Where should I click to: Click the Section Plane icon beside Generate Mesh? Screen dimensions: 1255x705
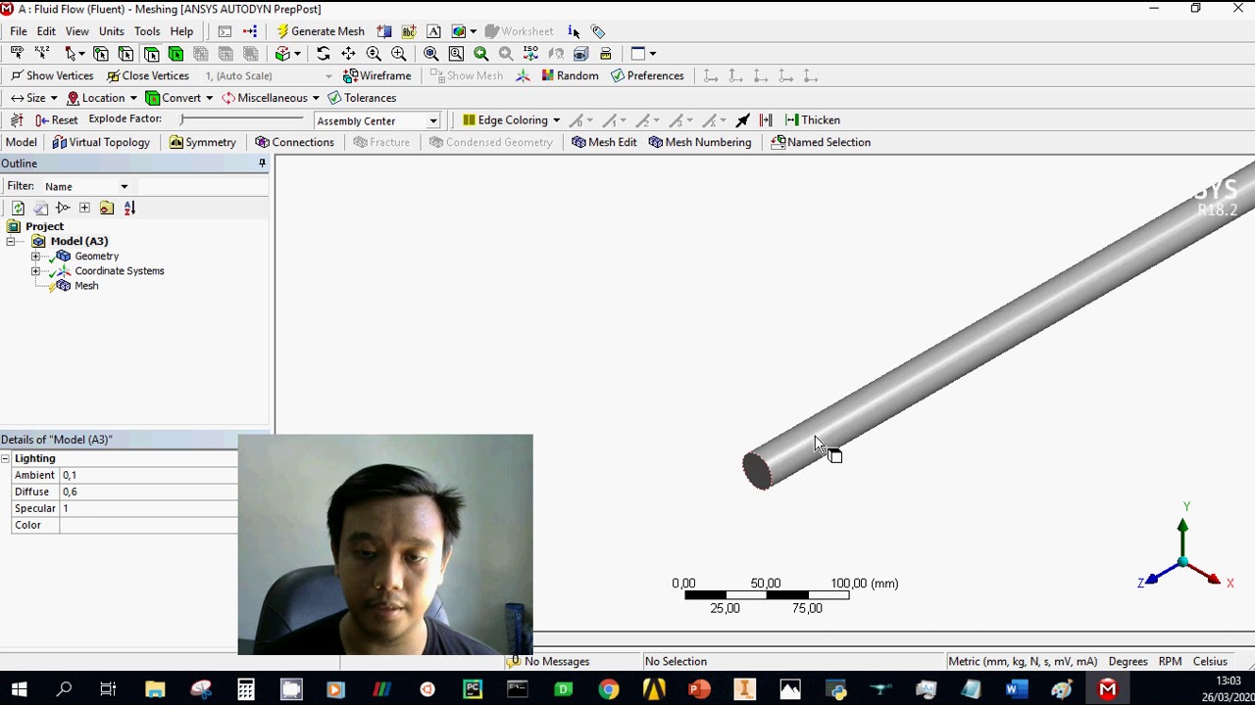coord(384,31)
